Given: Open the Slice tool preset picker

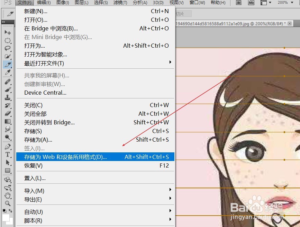Looking at the screenshot, I should (x=10, y=14).
